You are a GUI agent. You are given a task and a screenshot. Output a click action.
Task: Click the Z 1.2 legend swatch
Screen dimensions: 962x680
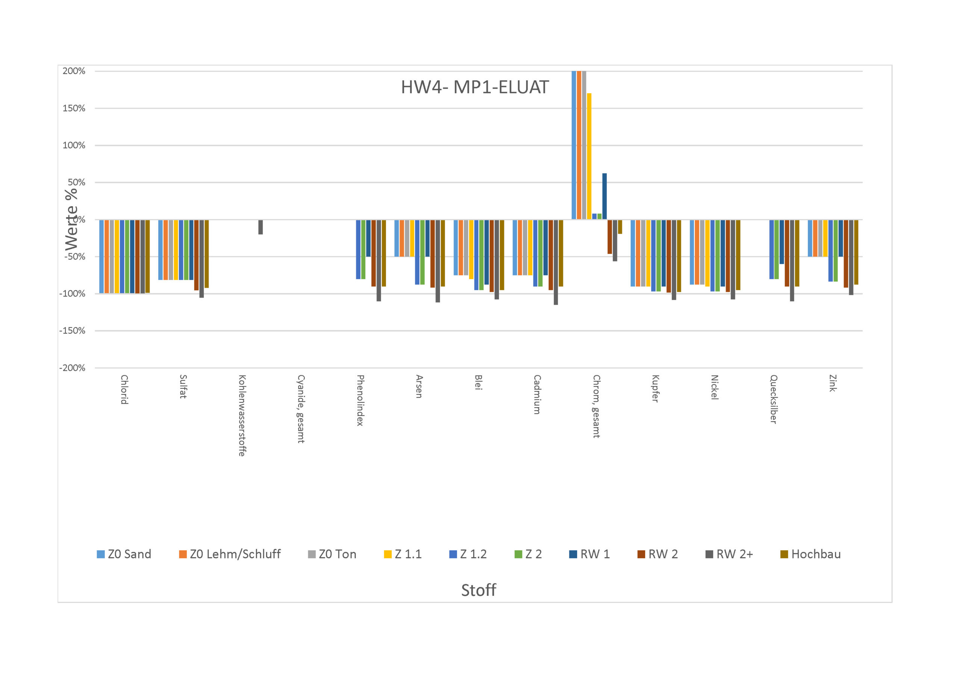(x=453, y=554)
